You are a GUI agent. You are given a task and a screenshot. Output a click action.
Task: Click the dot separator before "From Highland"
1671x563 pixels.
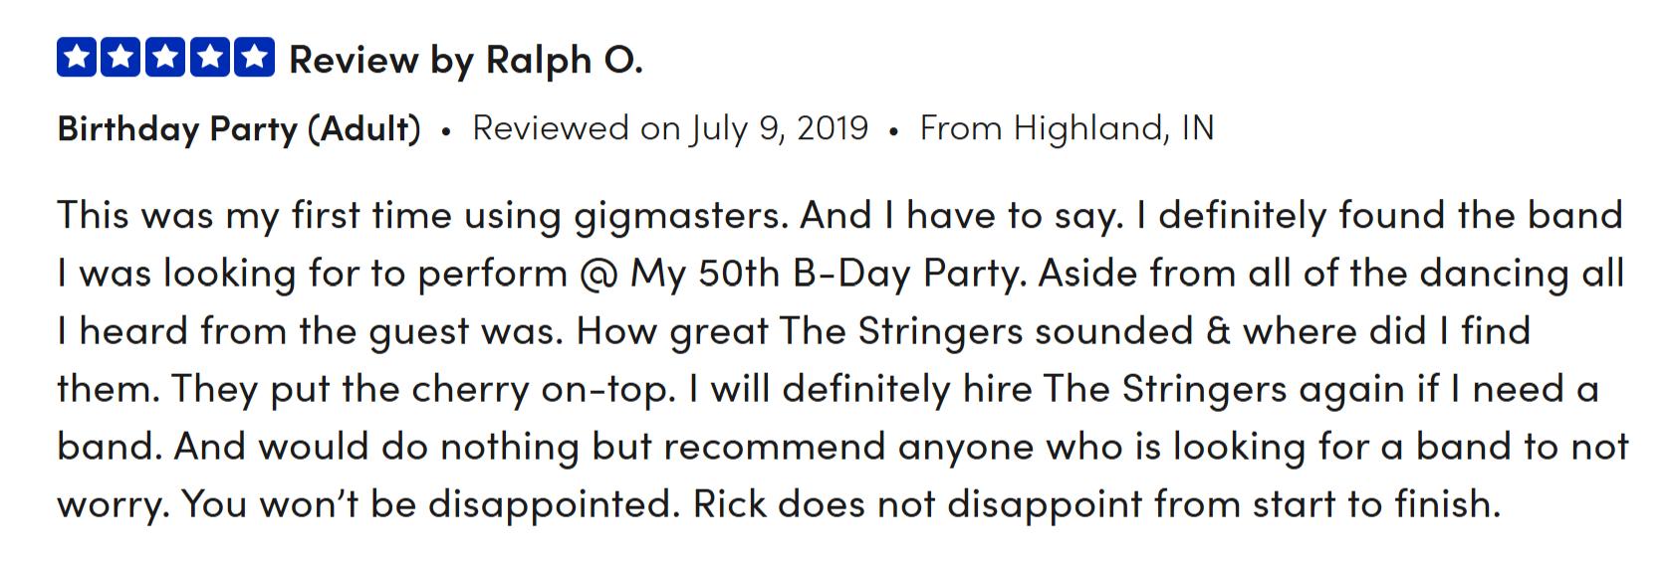[x=894, y=131]
